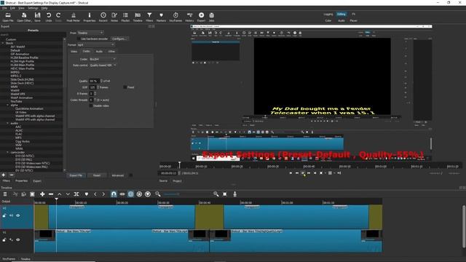Lock track V1
466x262 pixels.
(x=4, y=239)
